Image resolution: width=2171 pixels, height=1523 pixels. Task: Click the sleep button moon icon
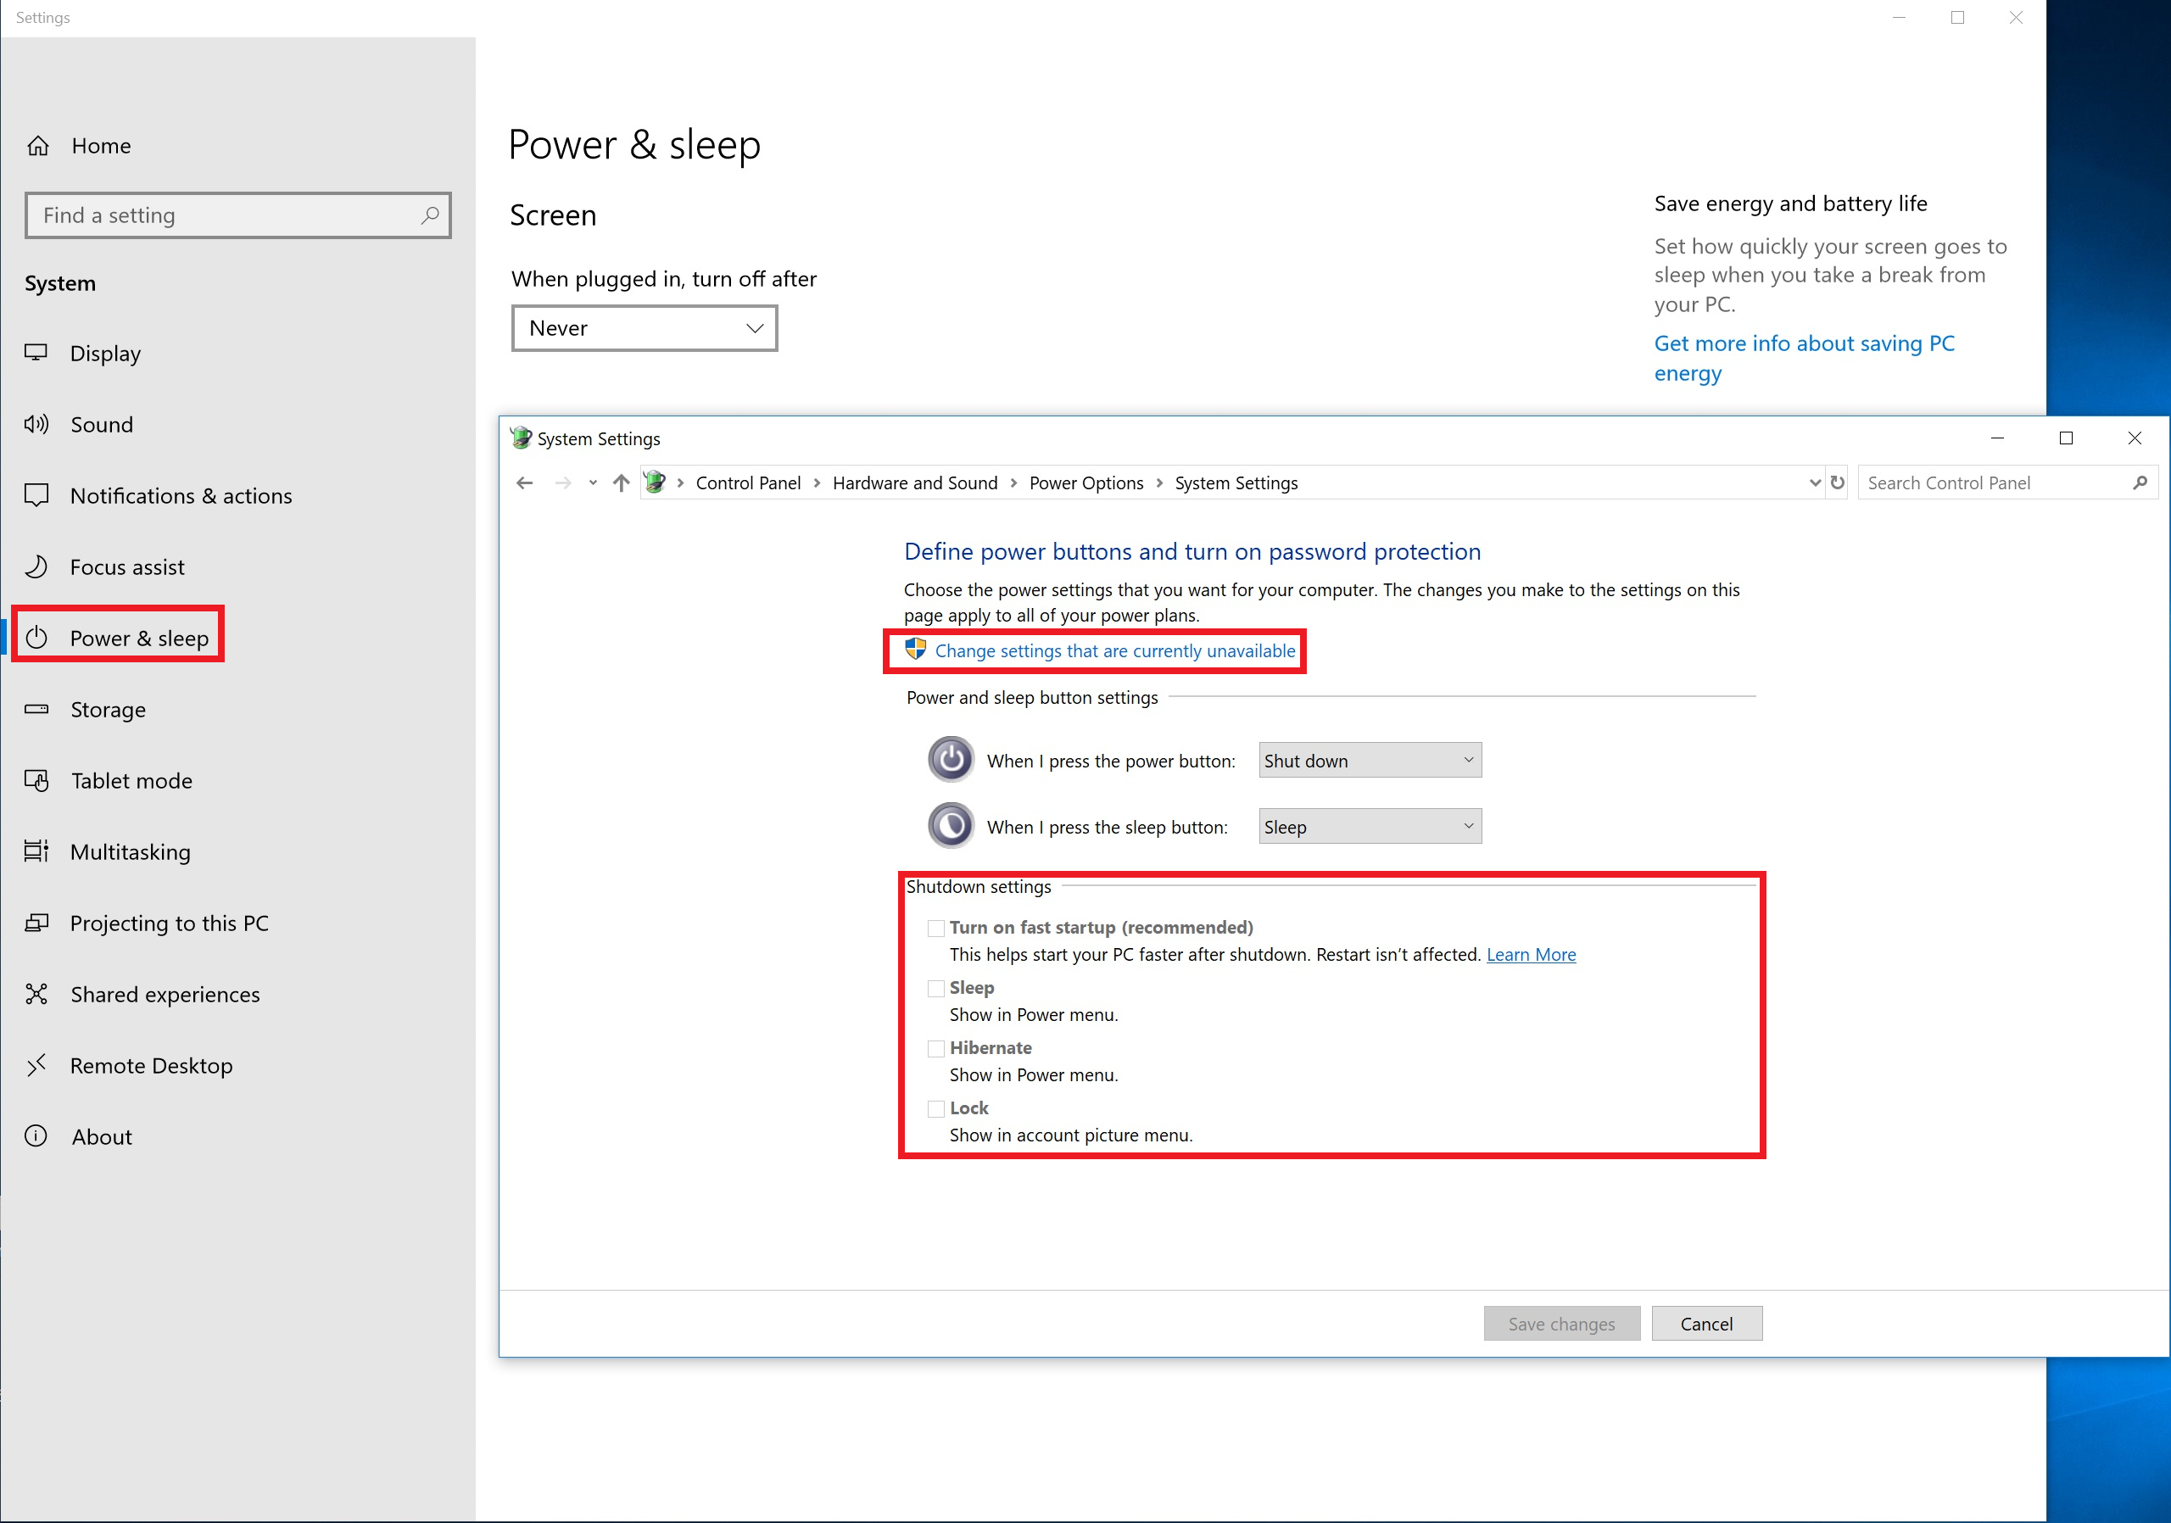(951, 825)
